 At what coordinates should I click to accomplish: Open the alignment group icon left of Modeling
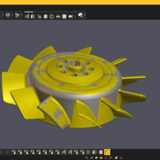pyautogui.click(x=17, y=15)
